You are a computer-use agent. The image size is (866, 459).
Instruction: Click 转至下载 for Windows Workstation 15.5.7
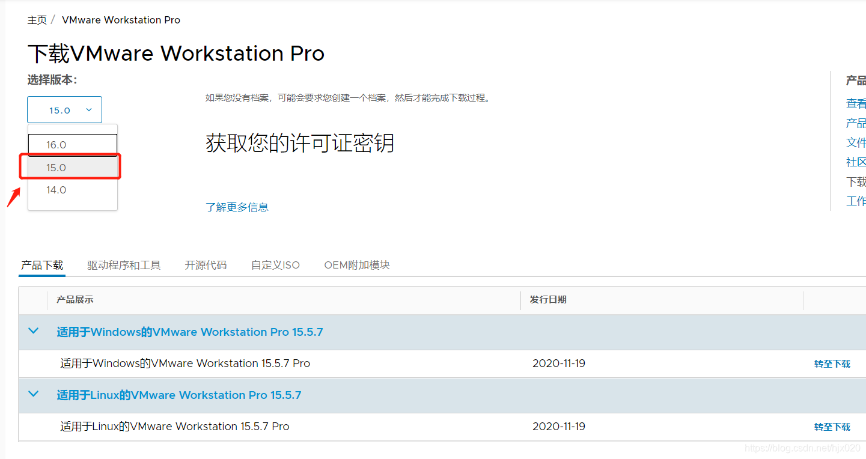pyautogui.click(x=832, y=363)
